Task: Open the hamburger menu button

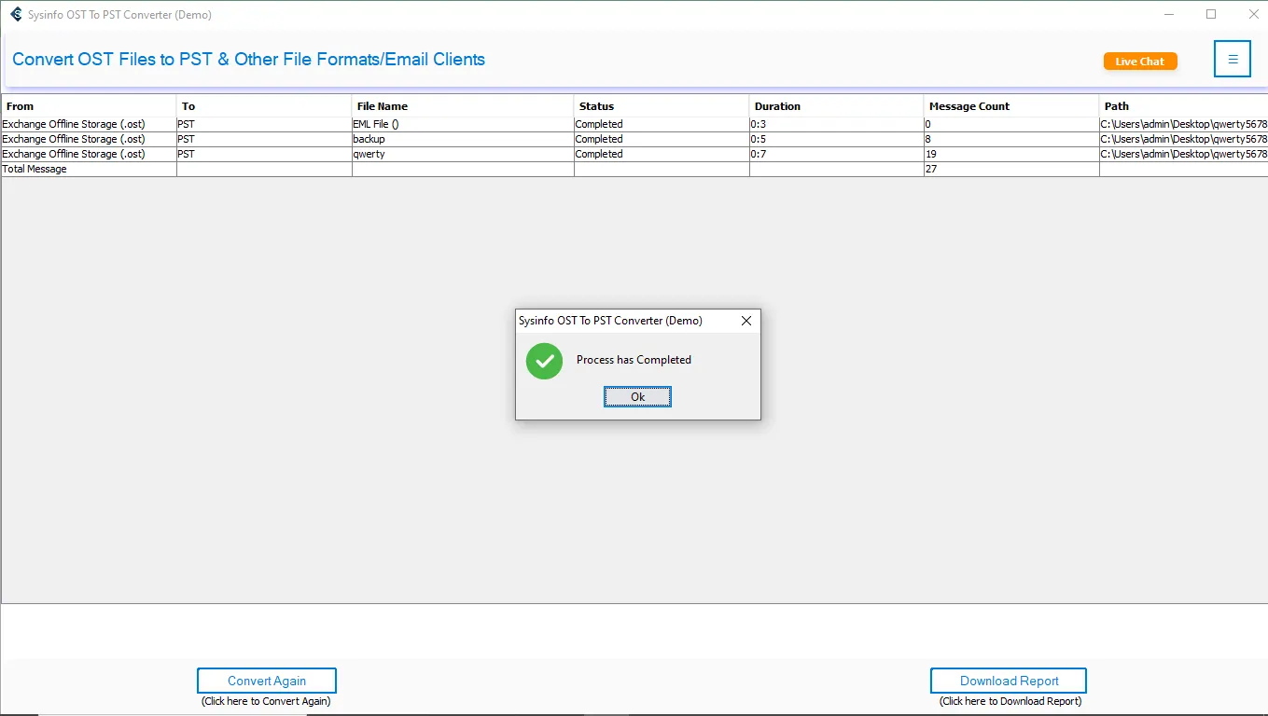Action: (x=1232, y=59)
